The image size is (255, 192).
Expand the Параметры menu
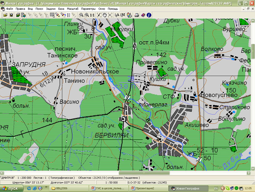click(x=88, y=9)
